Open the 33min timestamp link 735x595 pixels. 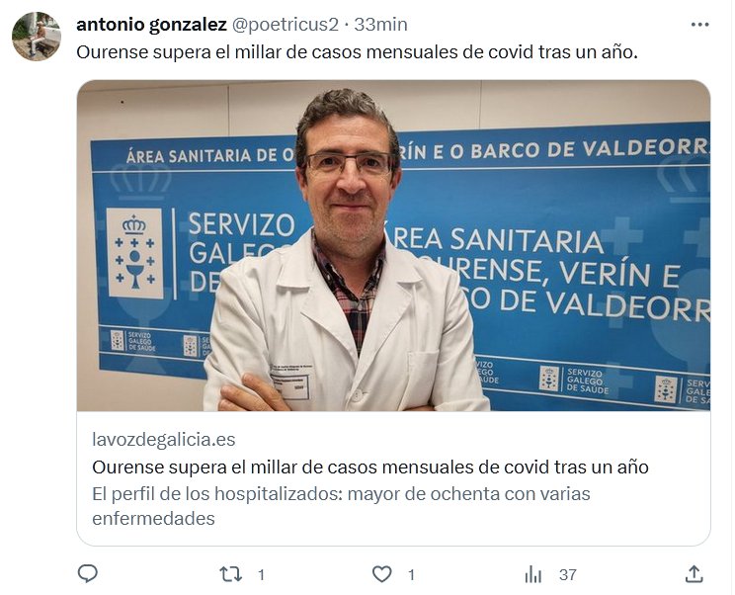pos(380,25)
